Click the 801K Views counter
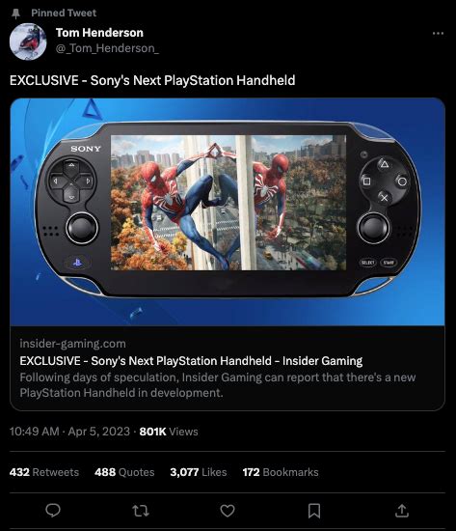The width and height of the screenshot is (456, 531). [169, 432]
